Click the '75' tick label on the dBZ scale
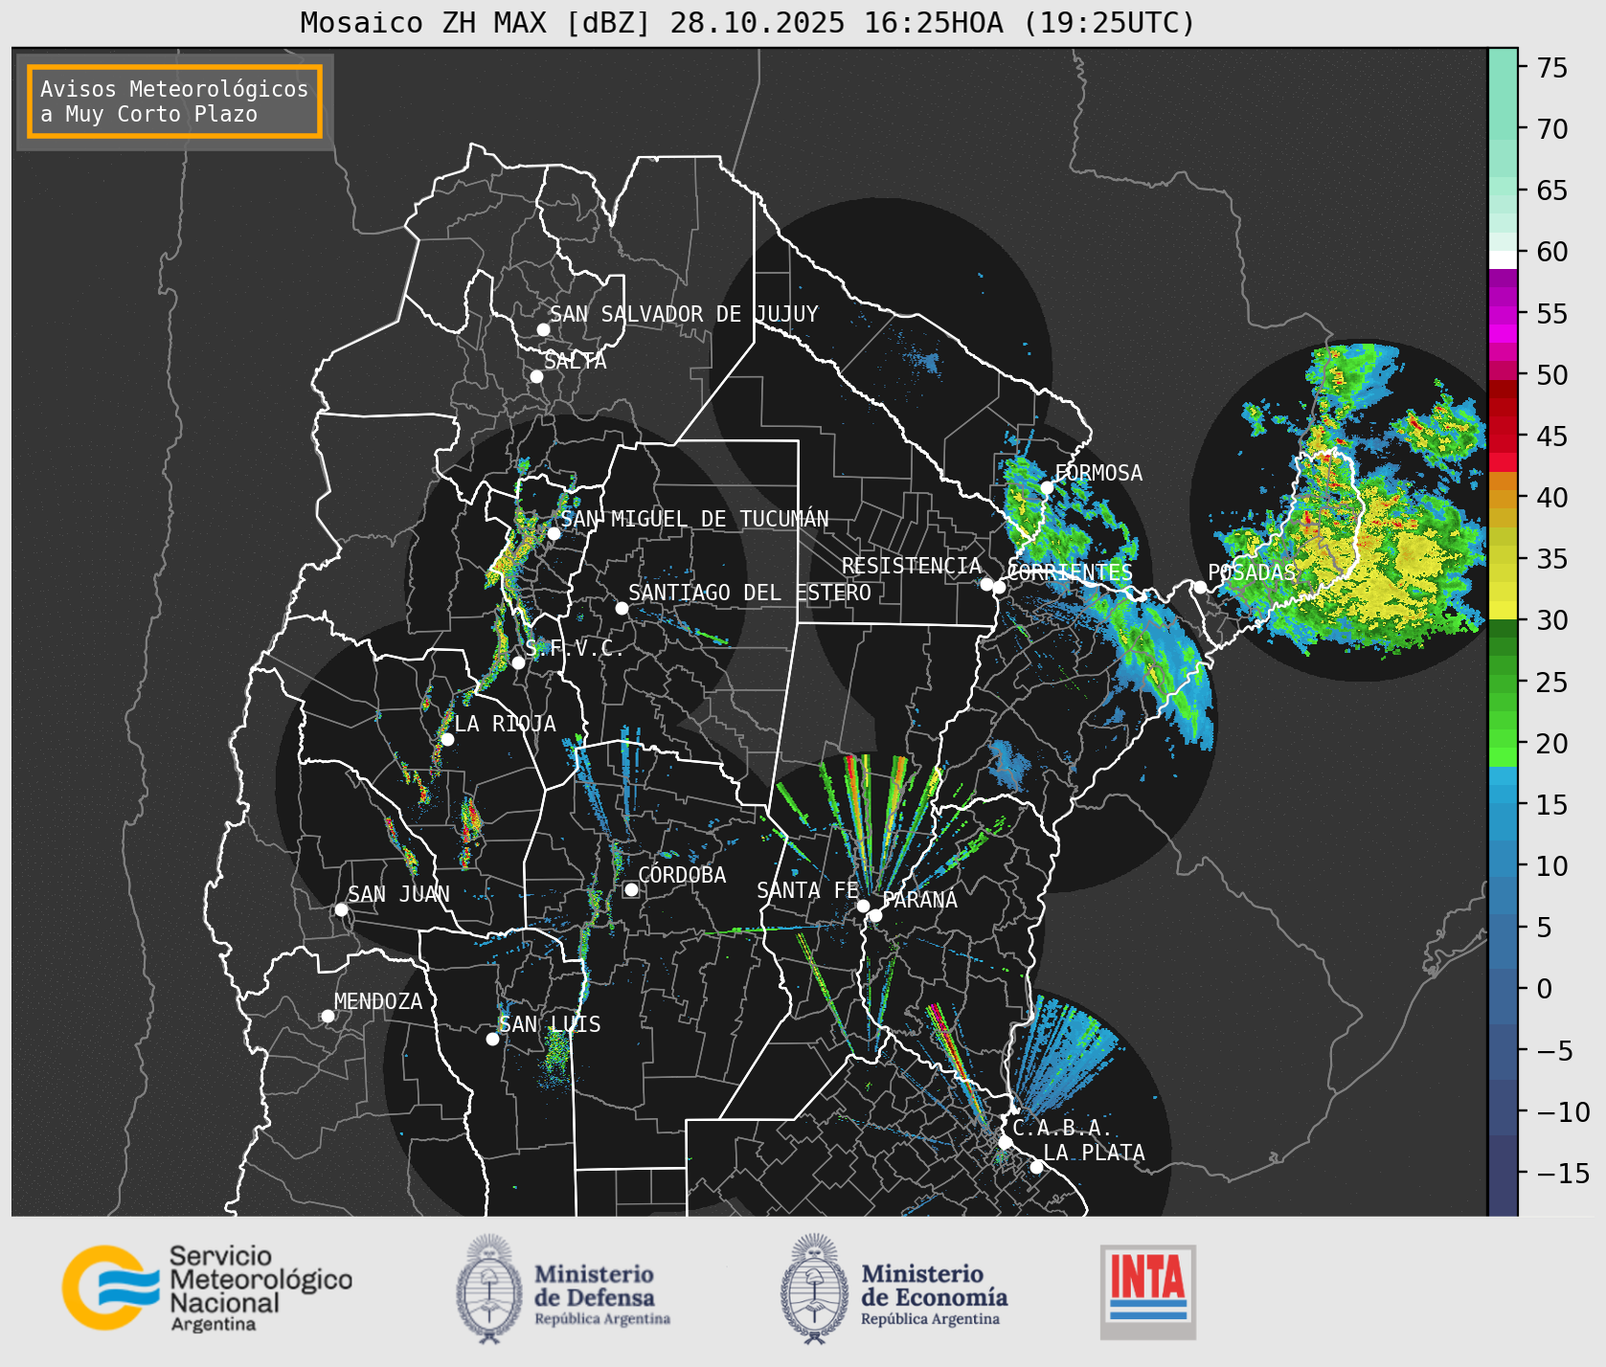Image resolution: width=1606 pixels, height=1367 pixels. coord(1552,67)
